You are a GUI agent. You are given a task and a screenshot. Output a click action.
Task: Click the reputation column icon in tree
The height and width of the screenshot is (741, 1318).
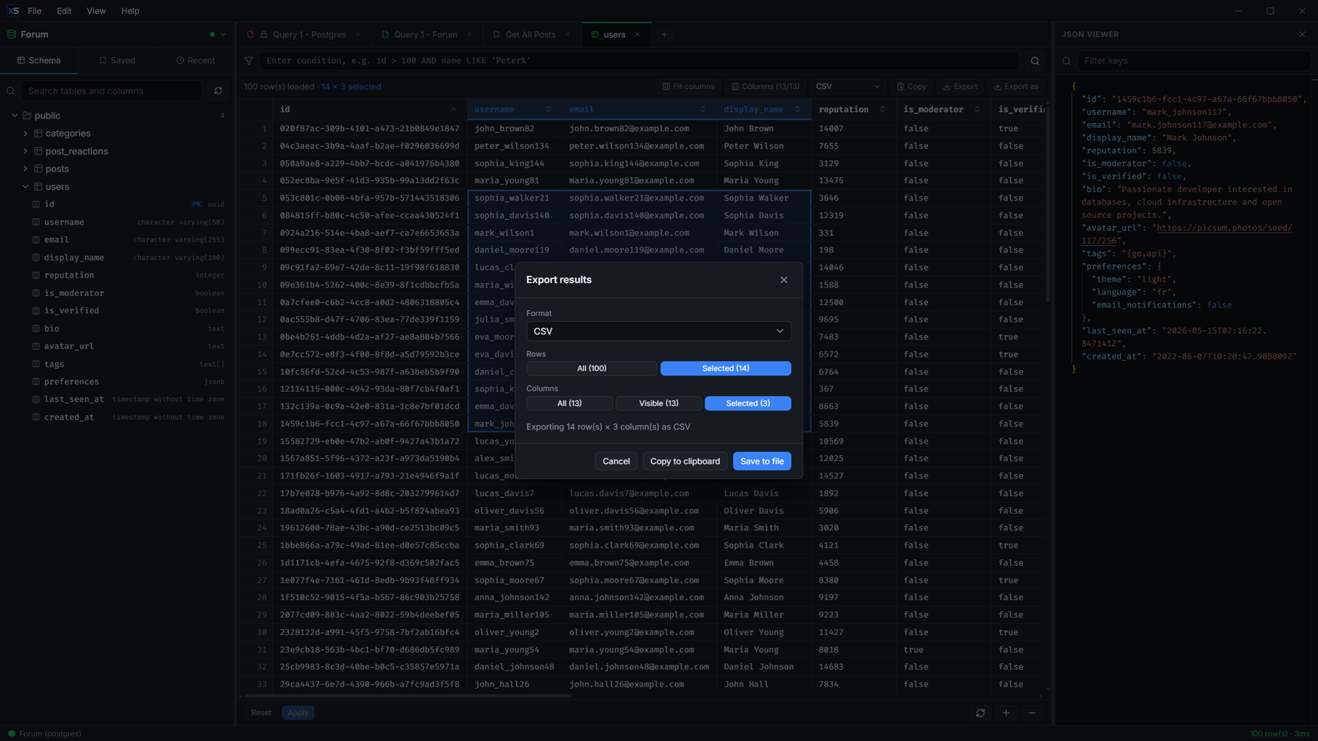[36, 275]
